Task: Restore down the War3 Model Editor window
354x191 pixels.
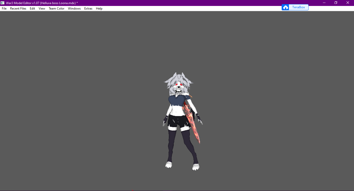Action: pyautogui.click(x=336, y=3)
